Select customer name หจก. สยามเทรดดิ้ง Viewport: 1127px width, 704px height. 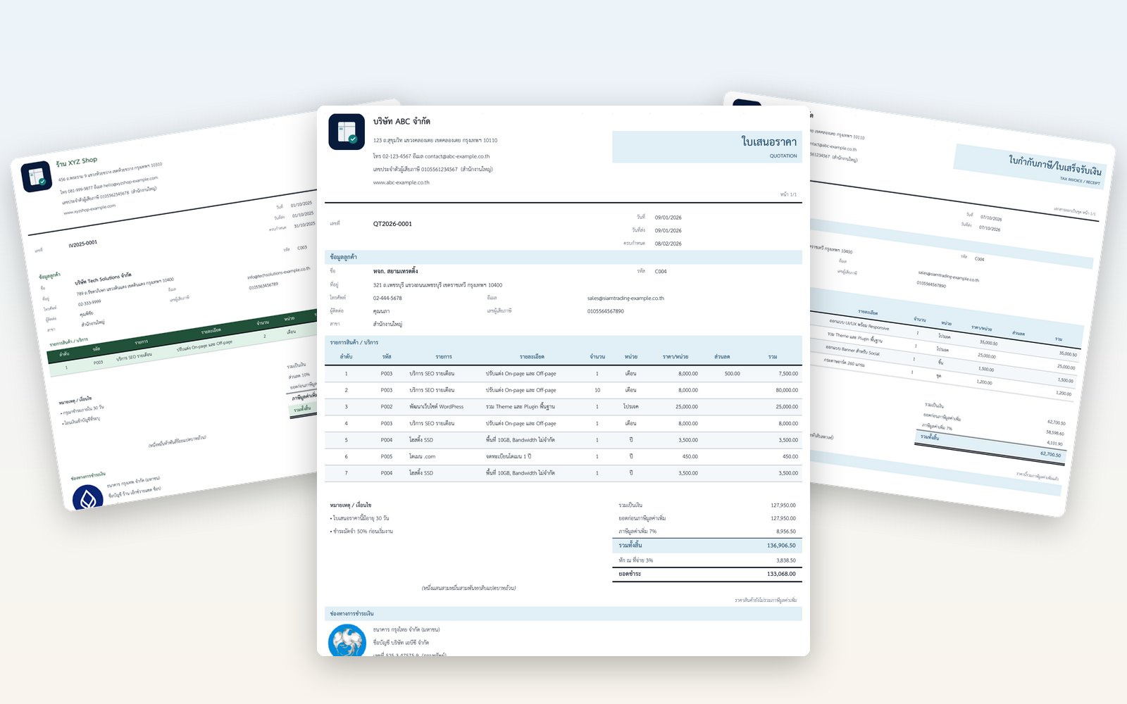click(x=395, y=271)
